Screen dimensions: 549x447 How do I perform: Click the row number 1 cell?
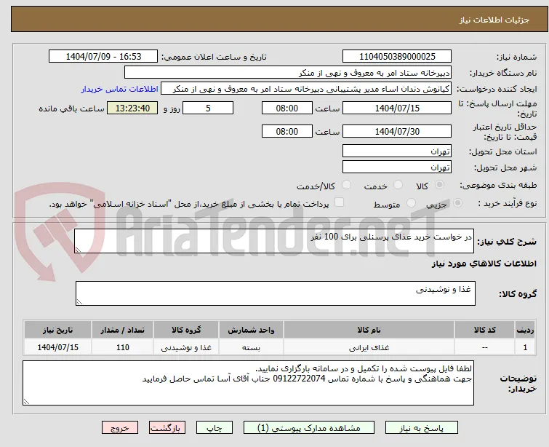tap(525, 347)
